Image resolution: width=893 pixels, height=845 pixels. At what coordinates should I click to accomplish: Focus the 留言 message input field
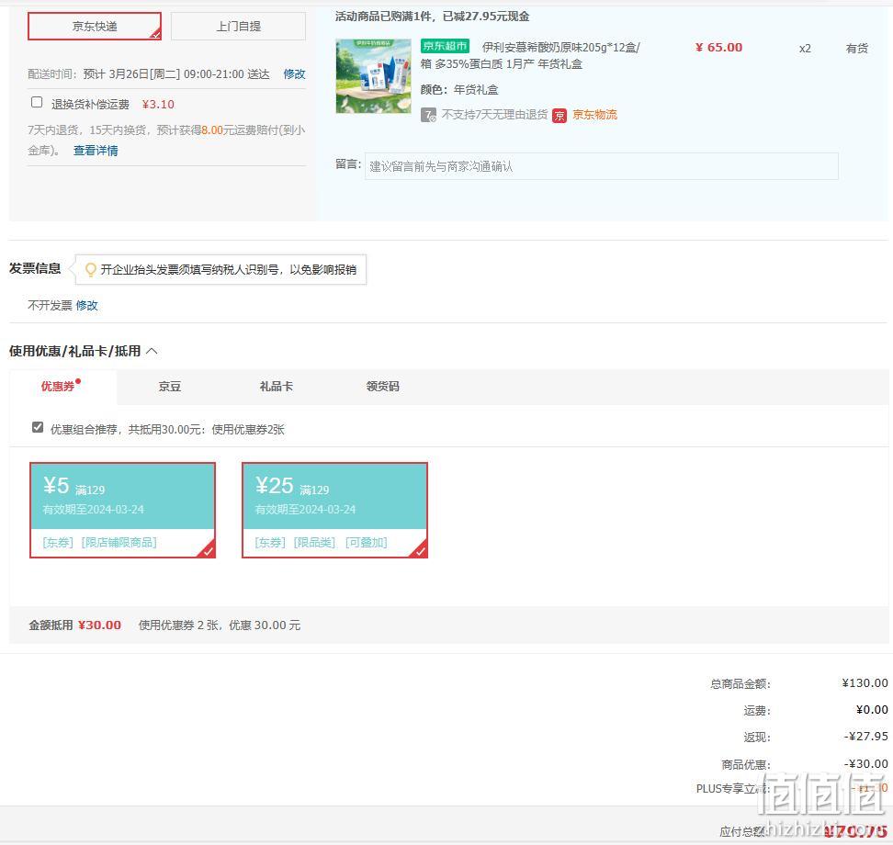point(602,166)
